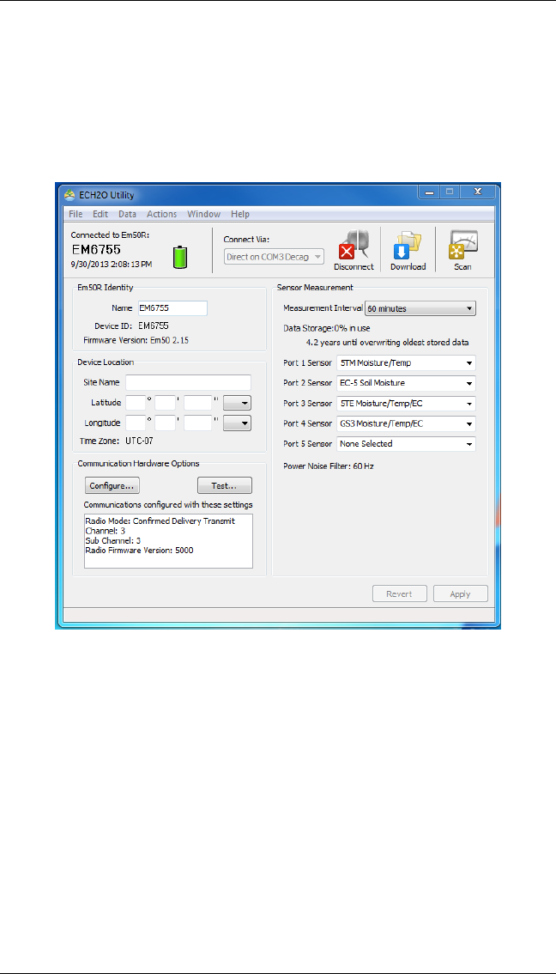Click the '9/30/2013 2:08:13 PM' timestamp
This screenshot has width=556, height=974.
(x=111, y=264)
